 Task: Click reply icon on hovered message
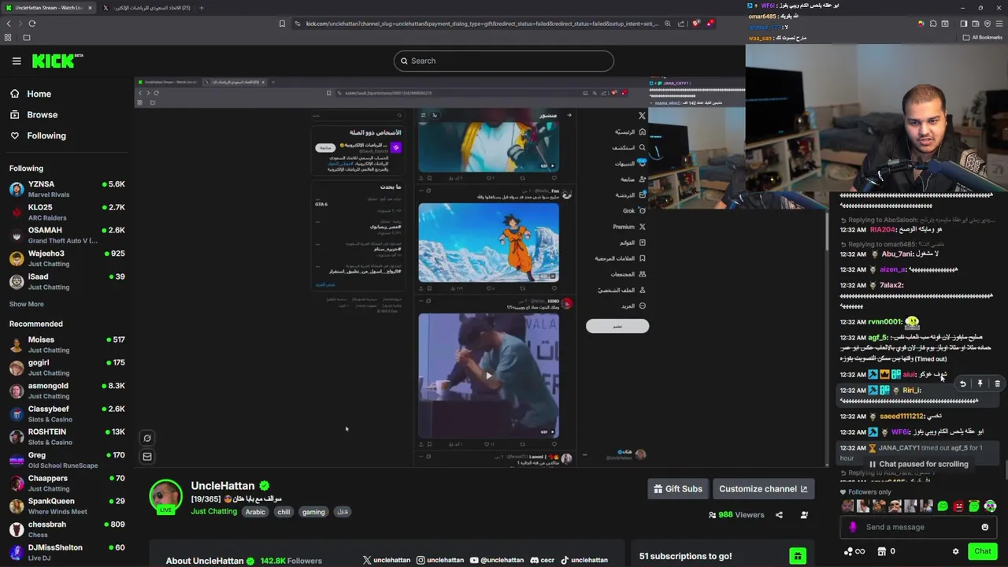point(962,384)
